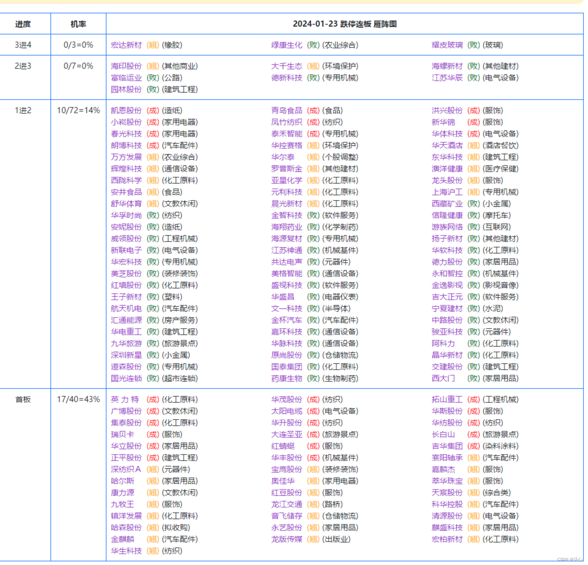
Task: Open the 宁夏建材 stock link
Action: [x=447, y=308]
